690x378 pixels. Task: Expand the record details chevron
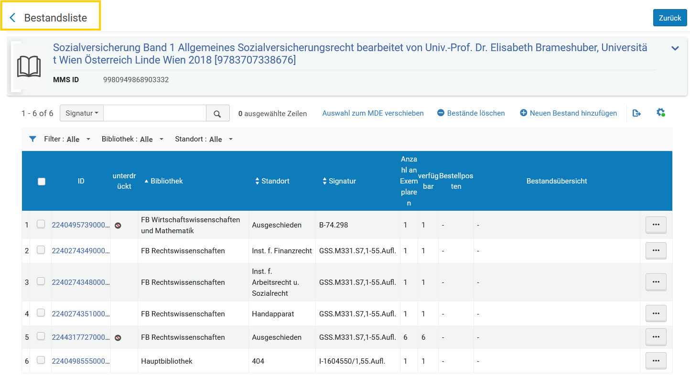point(675,48)
